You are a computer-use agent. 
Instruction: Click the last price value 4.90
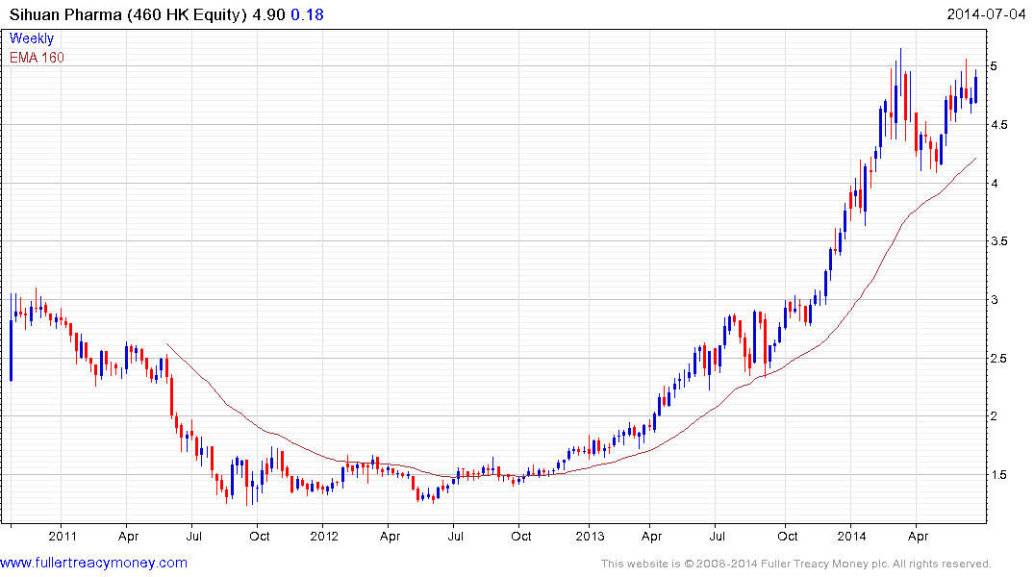pyautogui.click(x=268, y=14)
